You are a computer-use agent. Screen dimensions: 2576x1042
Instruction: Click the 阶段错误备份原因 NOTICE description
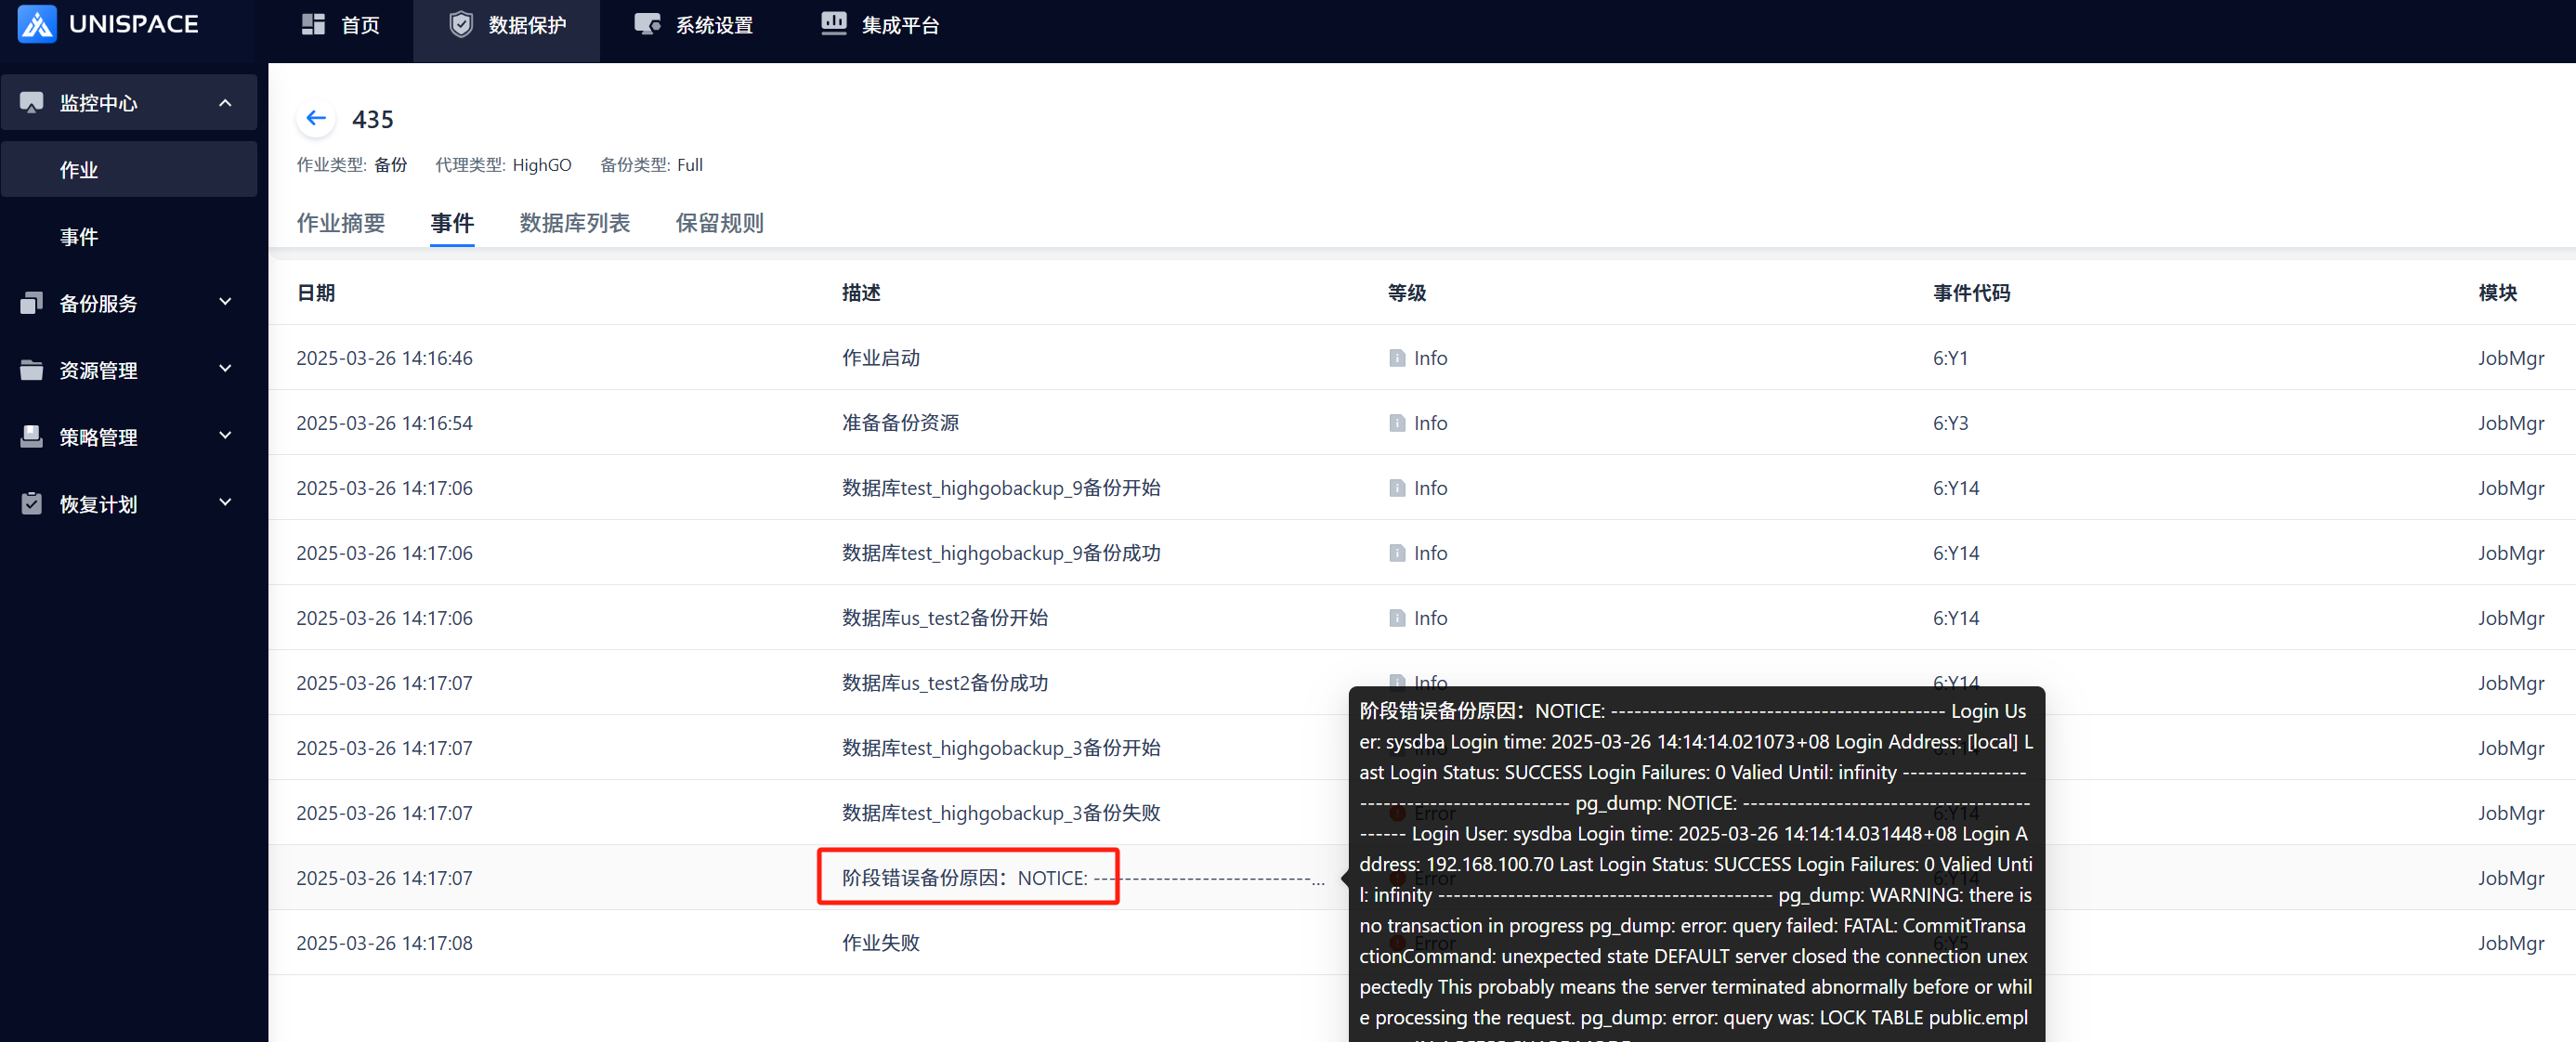click(967, 877)
